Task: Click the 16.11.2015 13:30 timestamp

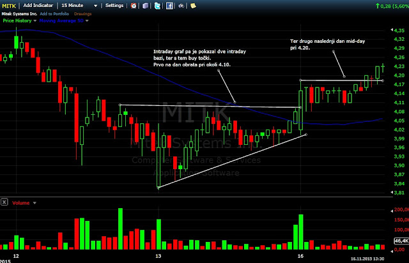Action: pyautogui.click(x=367, y=259)
